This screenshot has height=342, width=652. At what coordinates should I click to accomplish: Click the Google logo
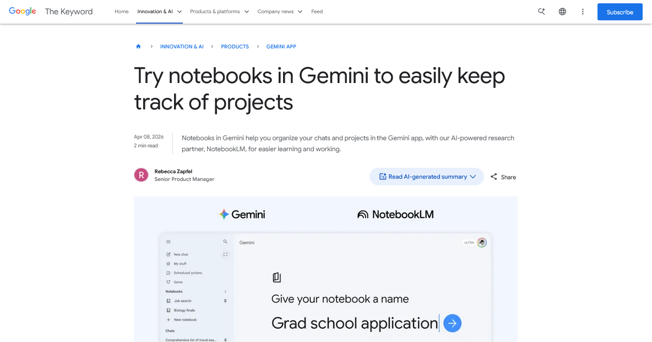point(23,12)
